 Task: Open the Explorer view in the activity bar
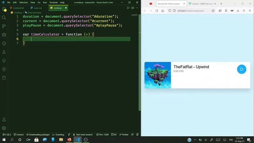coord(4,9)
